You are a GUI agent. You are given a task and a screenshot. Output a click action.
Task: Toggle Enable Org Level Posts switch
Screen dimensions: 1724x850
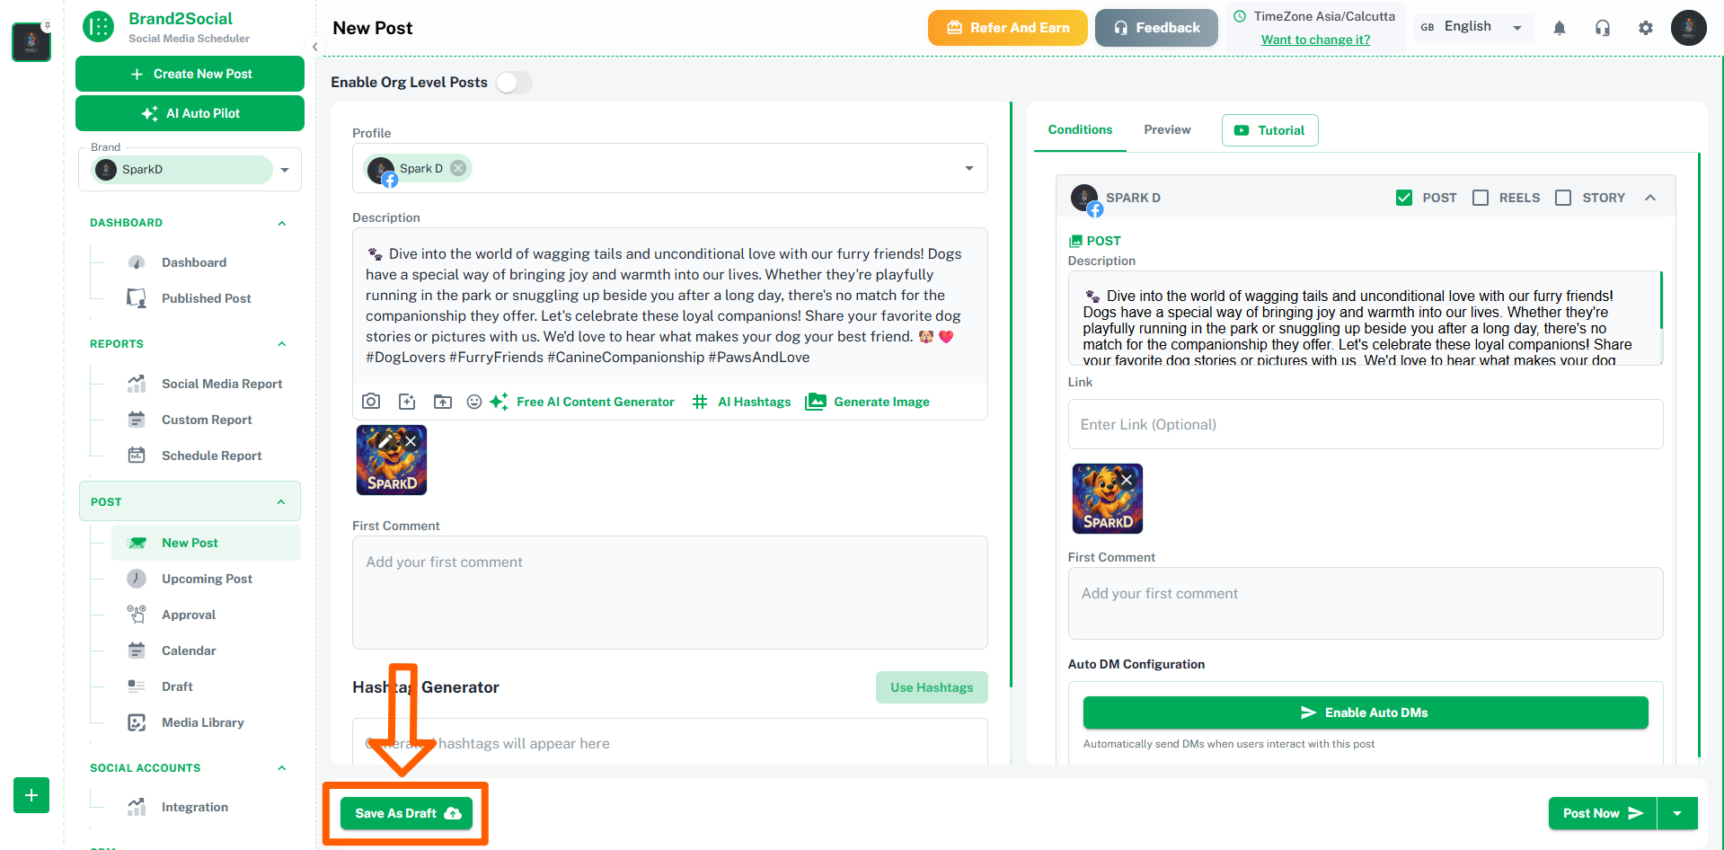(x=514, y=83)
